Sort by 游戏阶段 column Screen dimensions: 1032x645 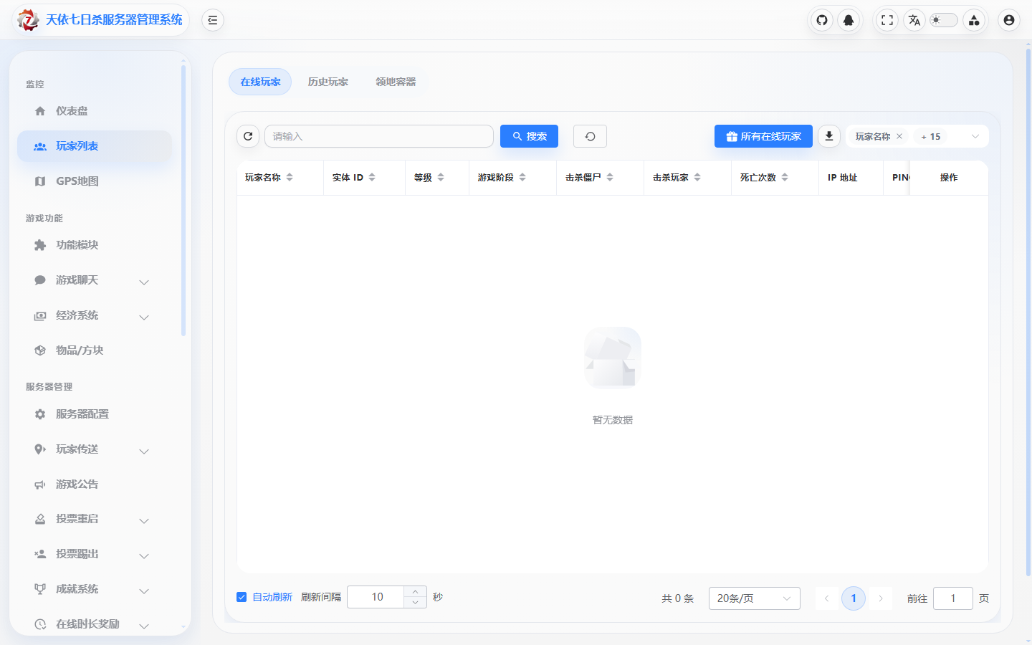coord(522,177)
